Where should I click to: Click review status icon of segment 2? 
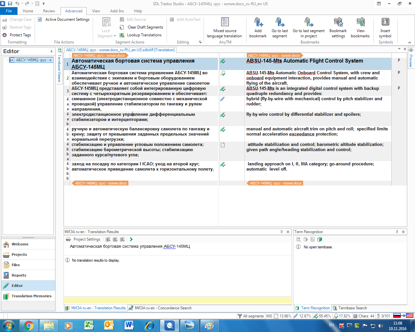tap(223, 73)
